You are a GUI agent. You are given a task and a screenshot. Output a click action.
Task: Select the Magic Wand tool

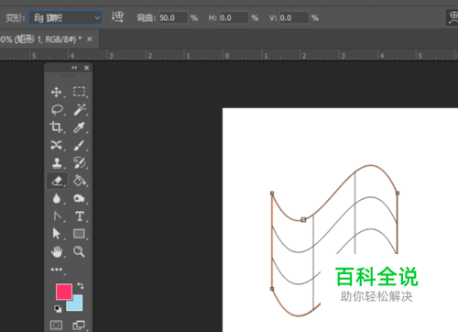(x=80, y=110)
